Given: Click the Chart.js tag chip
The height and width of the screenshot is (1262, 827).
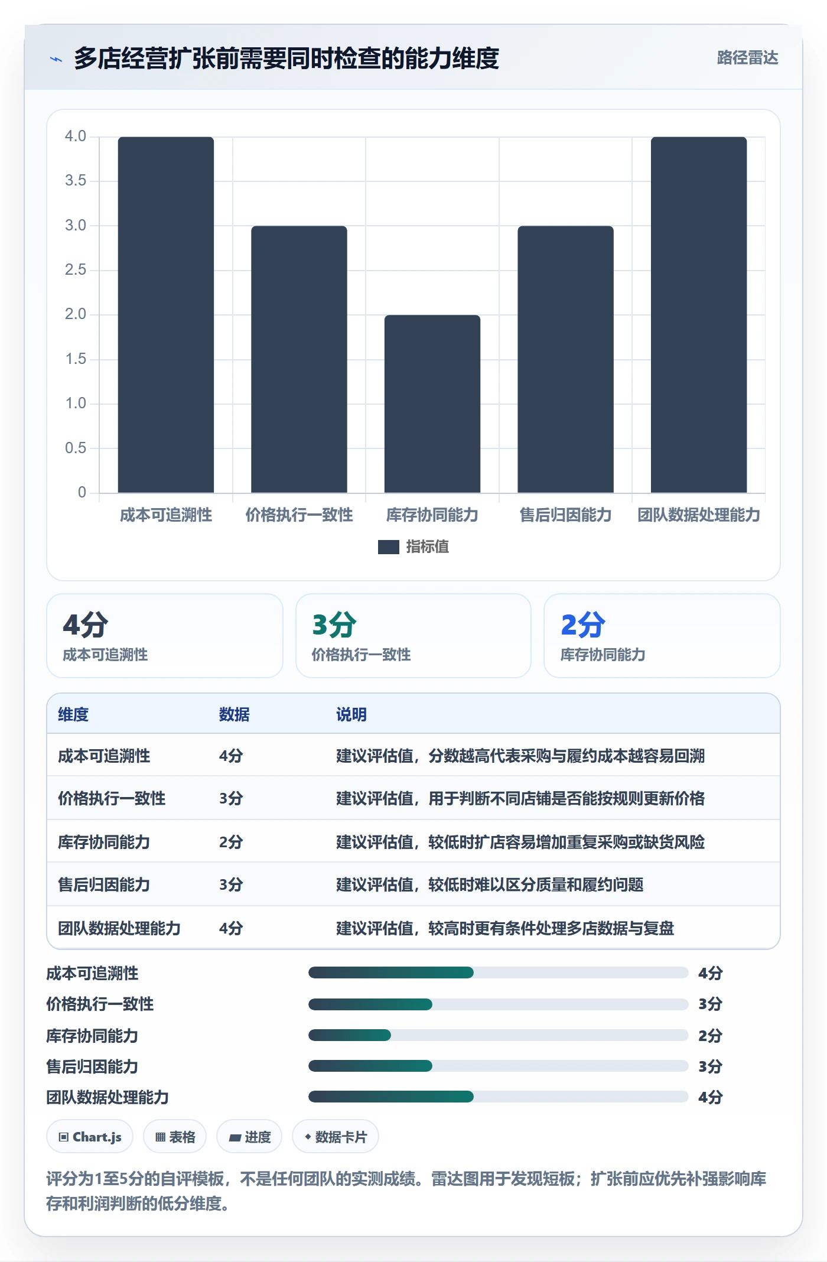Looking at the screenshot, I should pos(90,1137).
